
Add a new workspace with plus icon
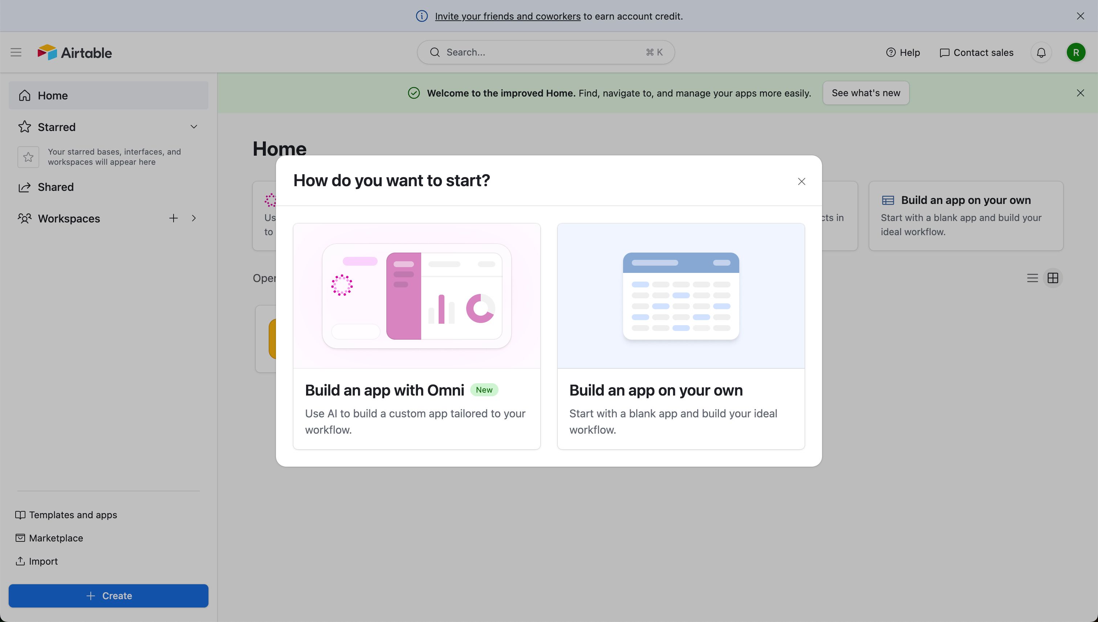point(173,218)
